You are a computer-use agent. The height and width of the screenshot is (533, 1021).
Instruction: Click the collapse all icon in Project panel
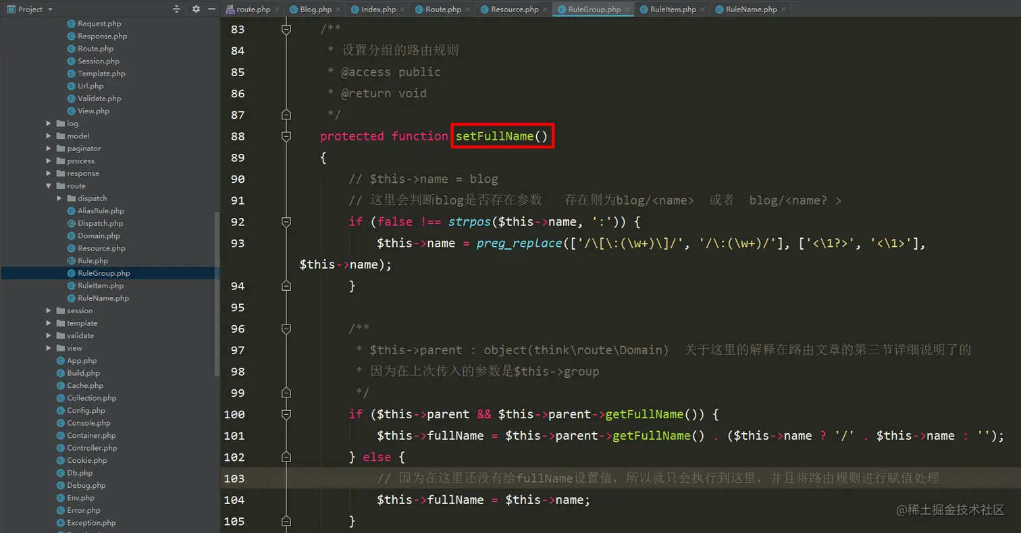(177, 9)
